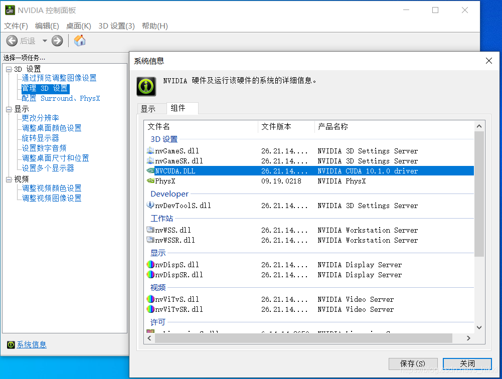Collapse the 显示 tree node
This screenshot has width=502, height=379.
tap(9, 109)
